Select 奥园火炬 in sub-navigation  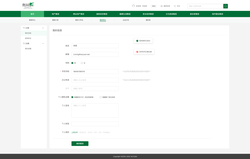55,20
